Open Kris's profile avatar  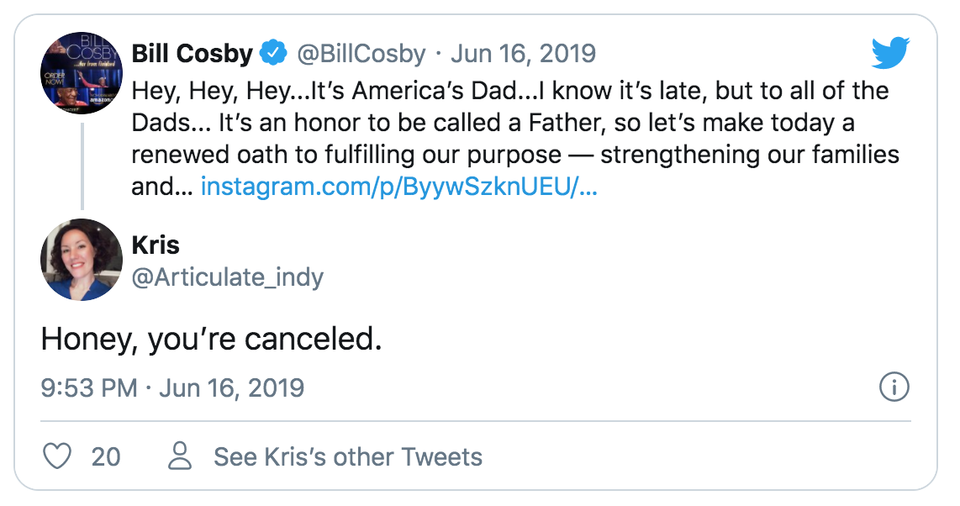[x=82, y=260]
